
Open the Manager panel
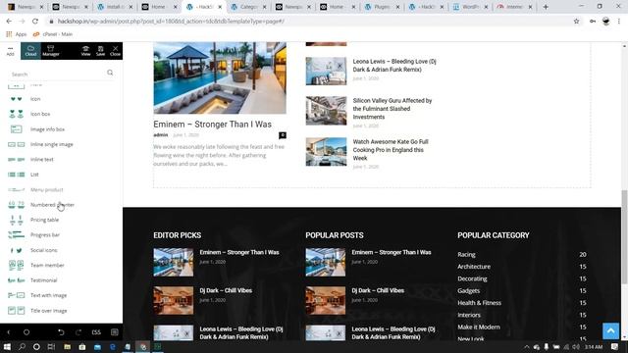click(51, 51)
